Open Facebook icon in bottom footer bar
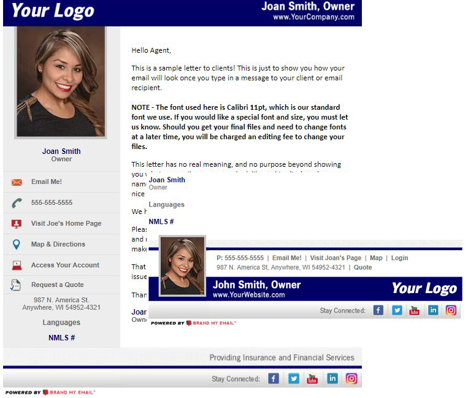The width and height of the screenshot is (468, 398). [274, 378]
